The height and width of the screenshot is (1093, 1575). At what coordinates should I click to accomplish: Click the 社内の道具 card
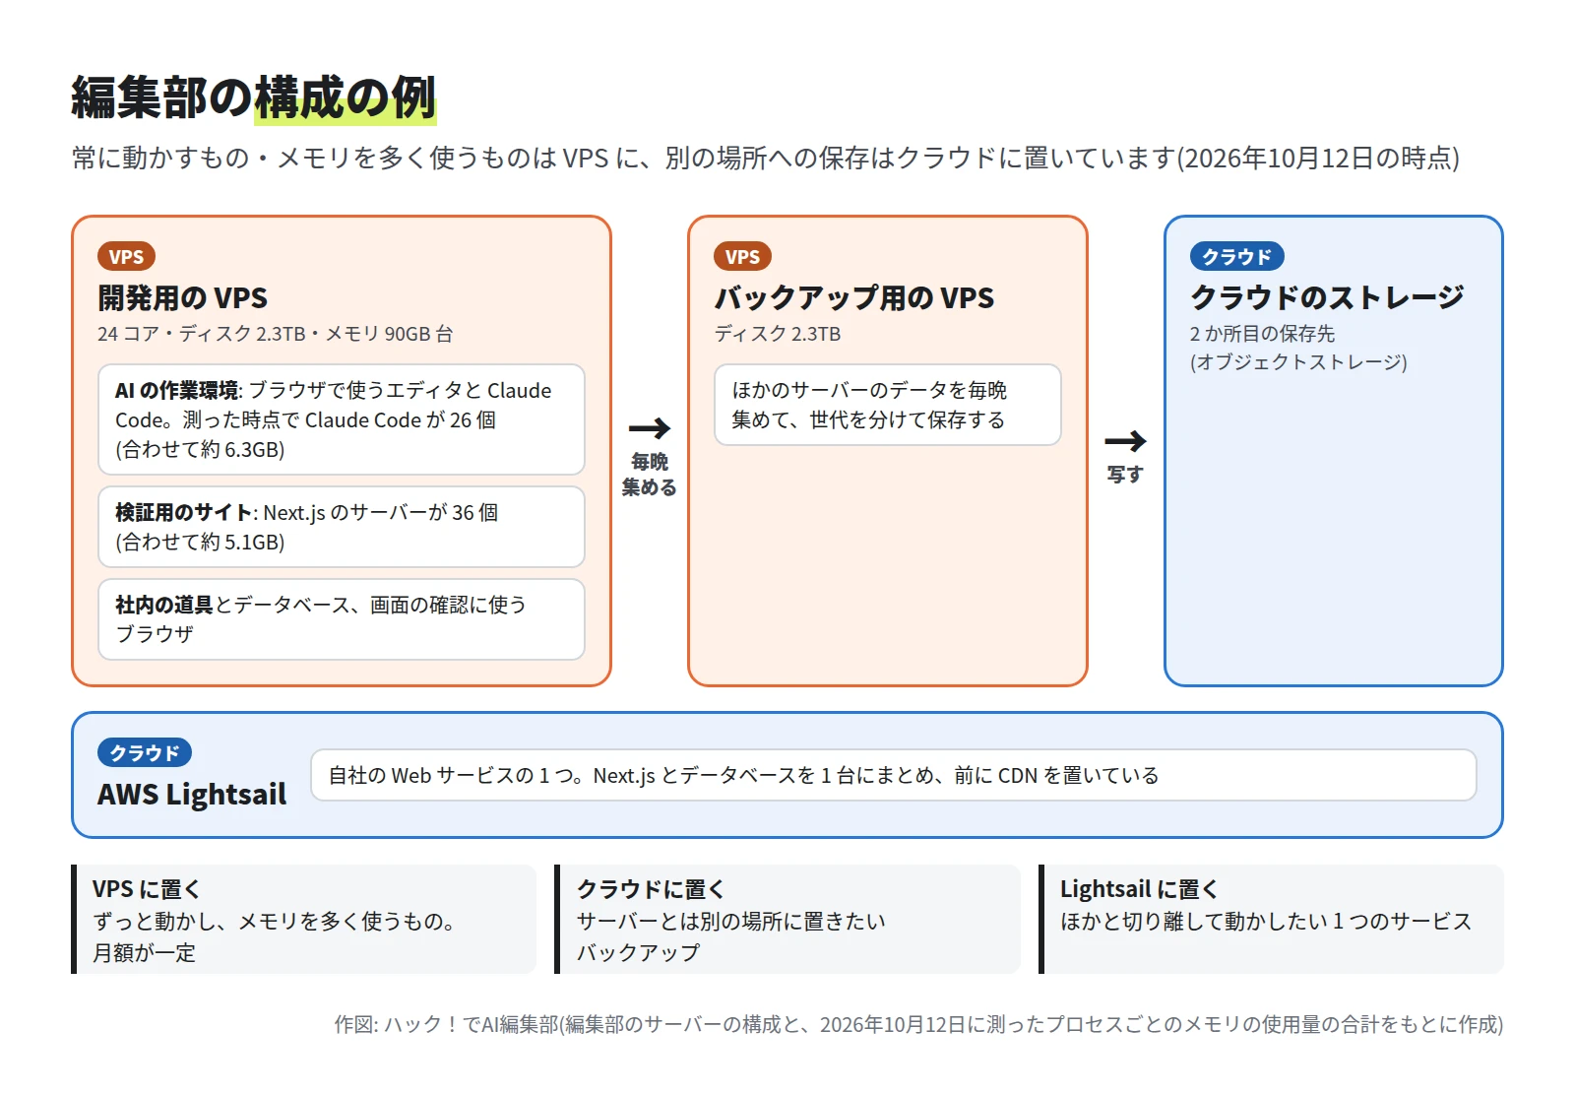pos(342,619)
